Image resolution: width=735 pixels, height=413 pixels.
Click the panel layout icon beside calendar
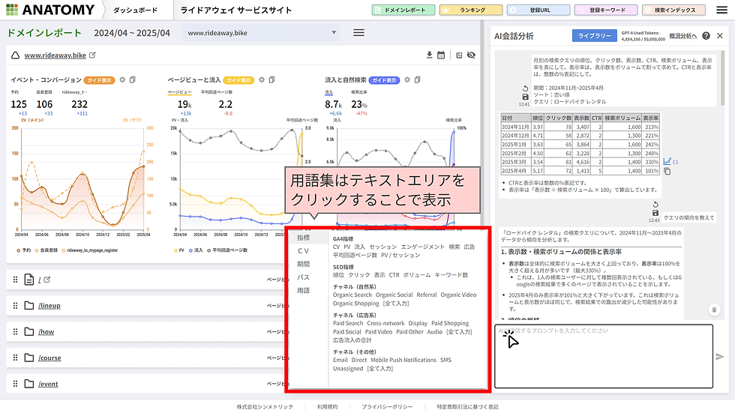[459, 55]
